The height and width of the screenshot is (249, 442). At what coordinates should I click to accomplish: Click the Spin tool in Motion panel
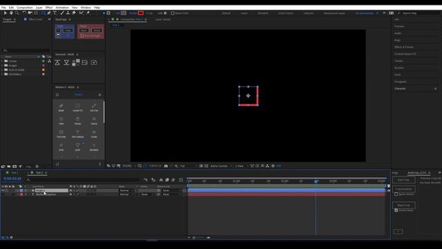[61, 147]
